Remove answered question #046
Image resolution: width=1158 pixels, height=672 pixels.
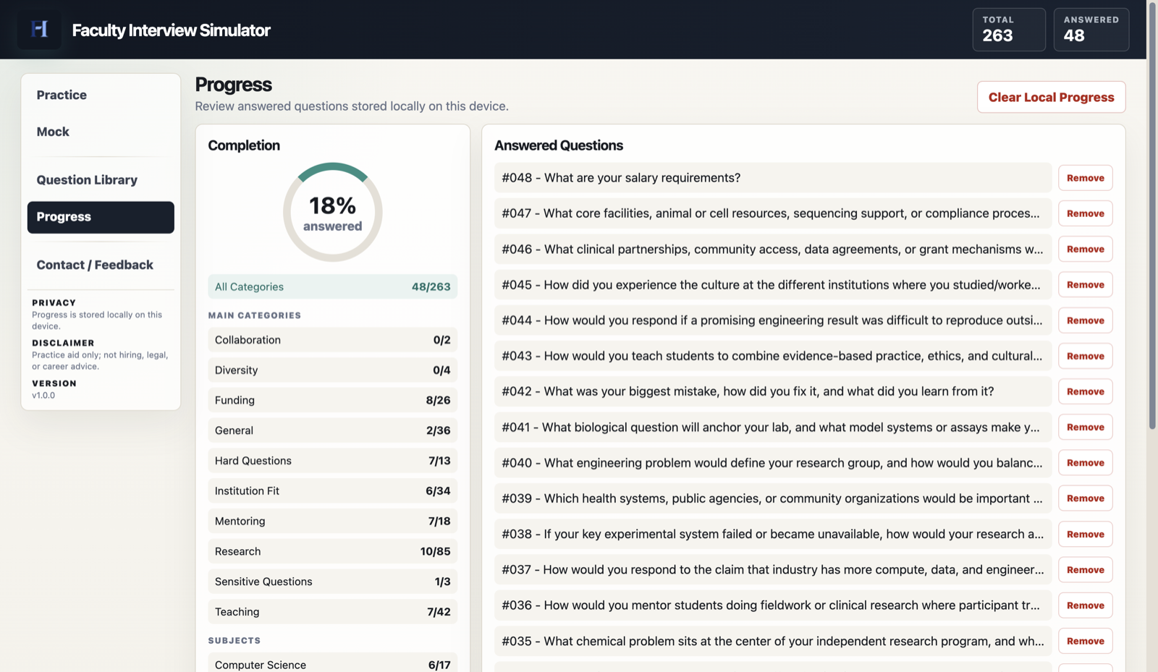click(x=1085, y=249)
